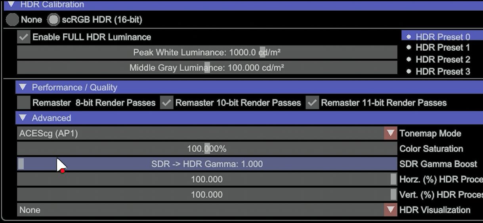This screenshot has height=223, width=483.
Task: Disable Remaster 11-bit Render Passes
Action: (x=312, y=103)
